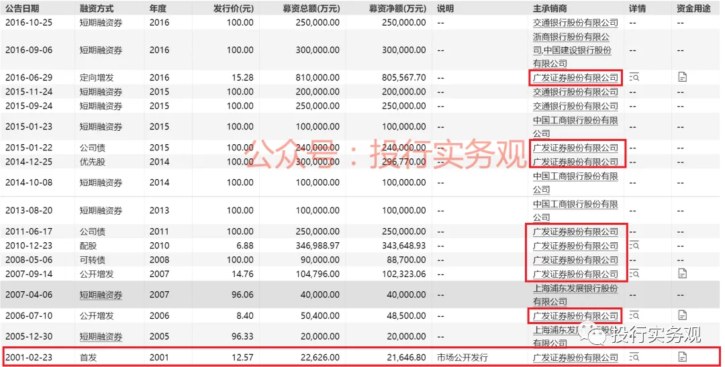Open details icon for 2001-02-23 首发 row
This screenshot has width=725, height=367.
tap(634, 358)
